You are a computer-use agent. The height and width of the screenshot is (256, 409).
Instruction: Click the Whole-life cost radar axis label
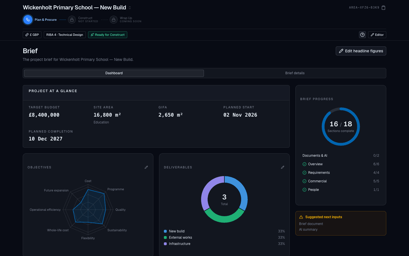pyautogui.click(x=58, y=230)
